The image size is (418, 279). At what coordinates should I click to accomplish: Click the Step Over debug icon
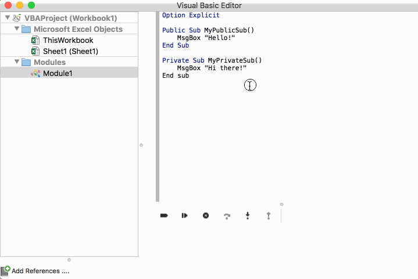tap(227, 216)
